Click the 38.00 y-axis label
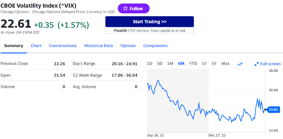 click(x=273, y=71)
